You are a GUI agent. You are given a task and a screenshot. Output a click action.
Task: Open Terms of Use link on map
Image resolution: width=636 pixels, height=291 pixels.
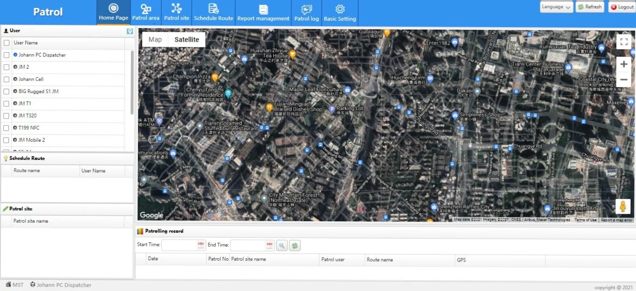coord(585,220)
